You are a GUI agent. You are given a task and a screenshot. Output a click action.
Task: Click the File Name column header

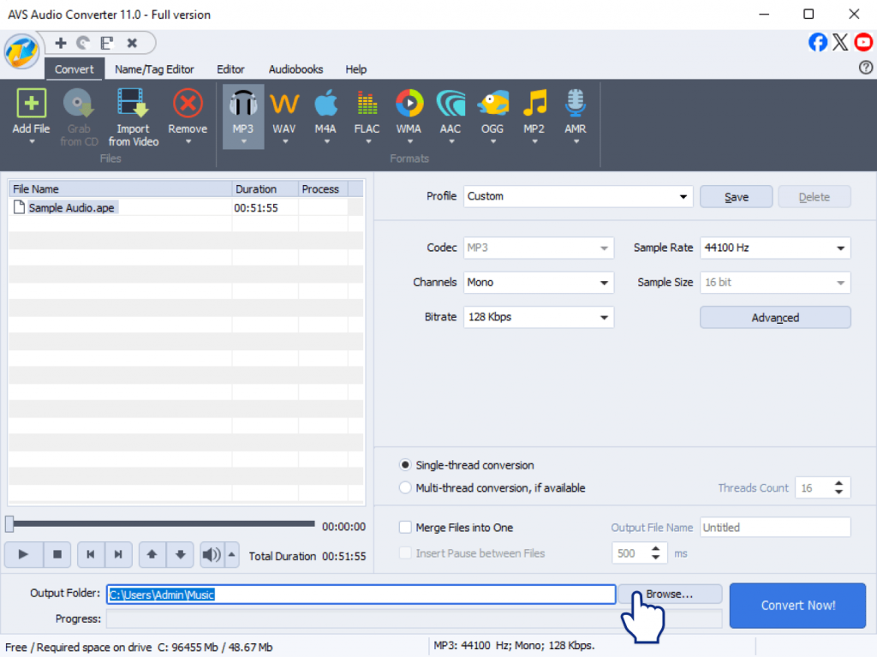120,189
